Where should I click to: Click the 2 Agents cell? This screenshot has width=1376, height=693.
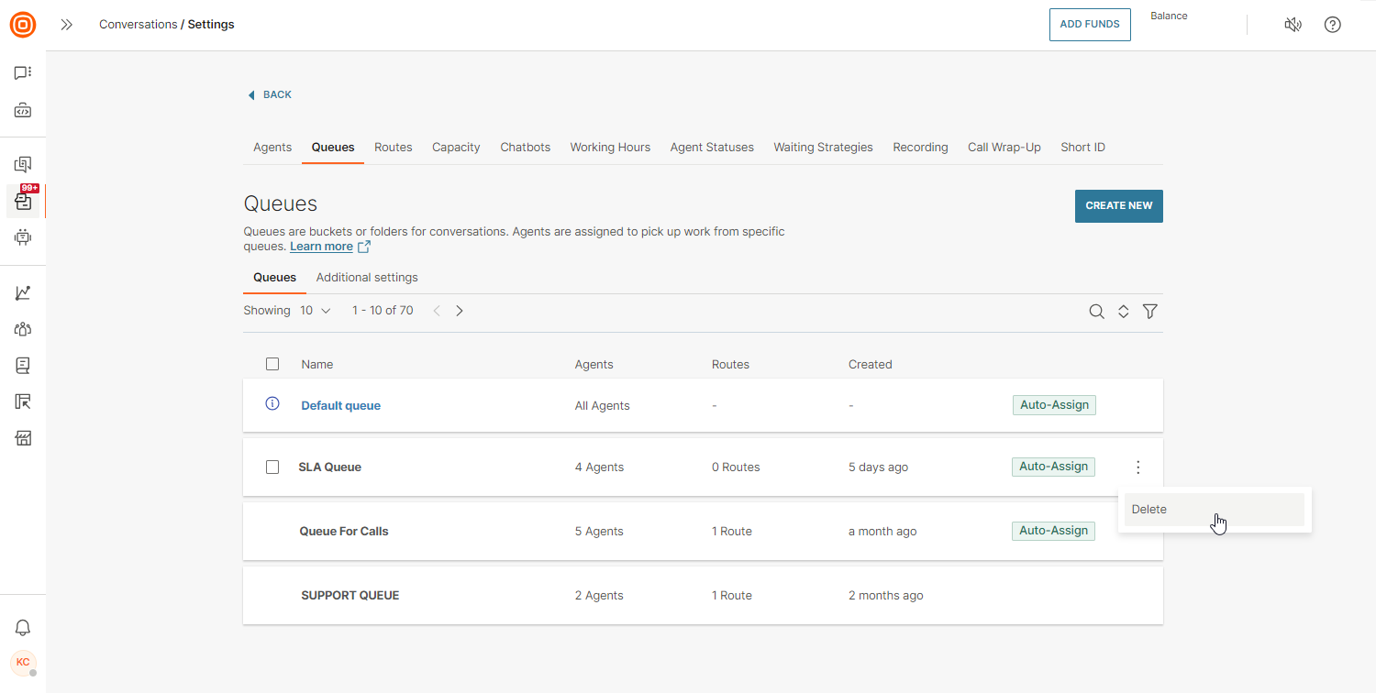pyautogui.click(x=599, y=595)
